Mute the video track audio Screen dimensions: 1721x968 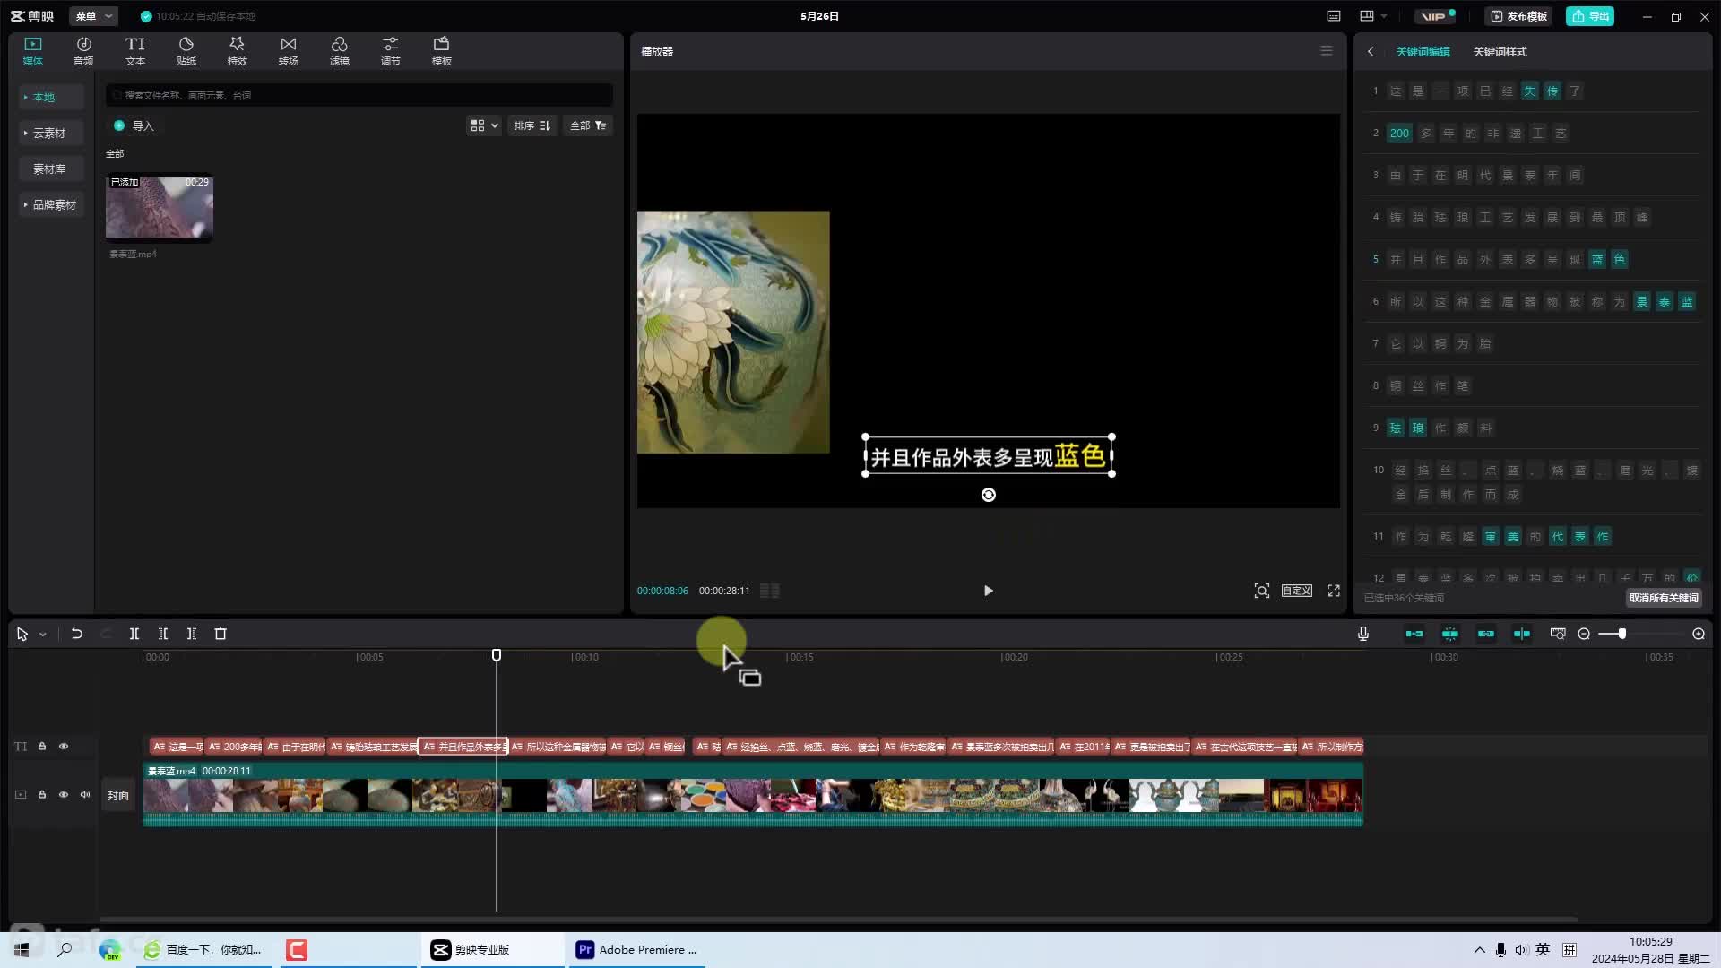(x=85, y=794)
